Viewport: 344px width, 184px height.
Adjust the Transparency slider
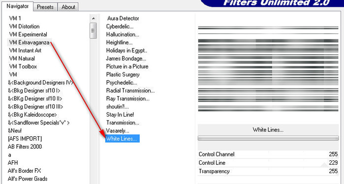click(268, 171)
